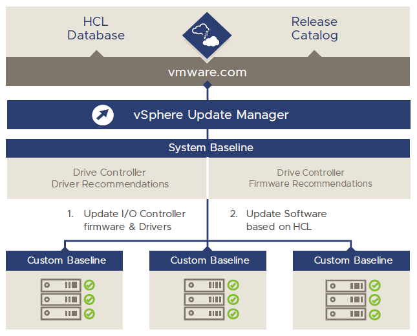The width and height of the screenshot is (417, 336).
Task: Click the Release Catalog label
Action: [x=315, y=28]
